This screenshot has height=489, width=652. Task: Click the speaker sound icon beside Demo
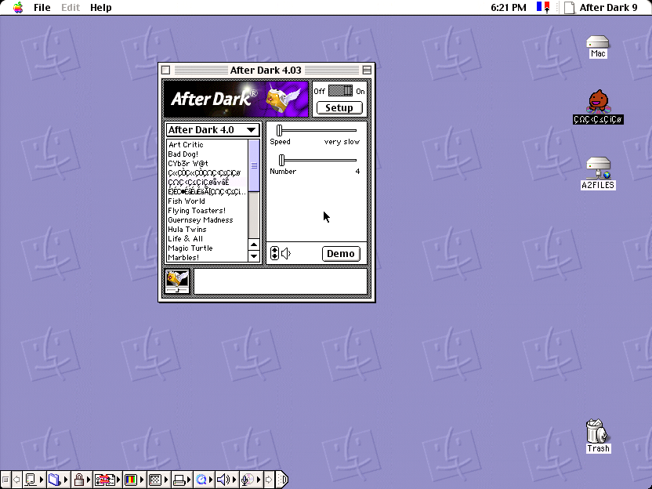(x=286, y=253)
